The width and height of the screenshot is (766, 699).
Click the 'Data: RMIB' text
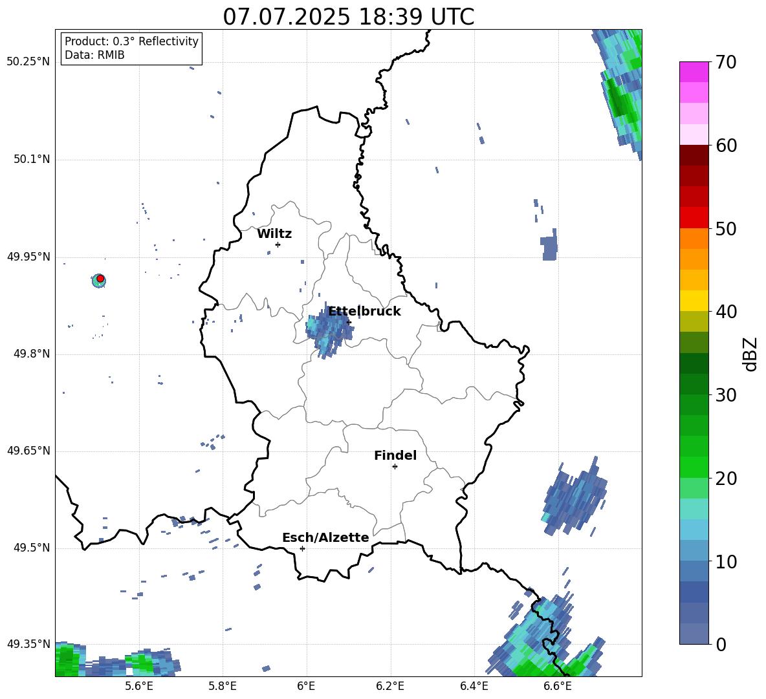[x=94, y=55]
